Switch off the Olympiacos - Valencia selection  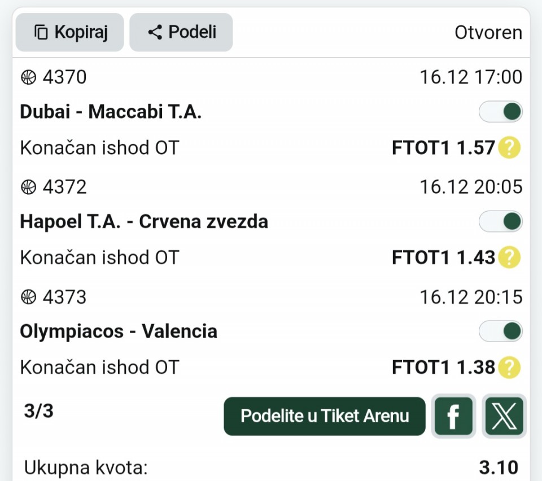(x=501, y=331)
